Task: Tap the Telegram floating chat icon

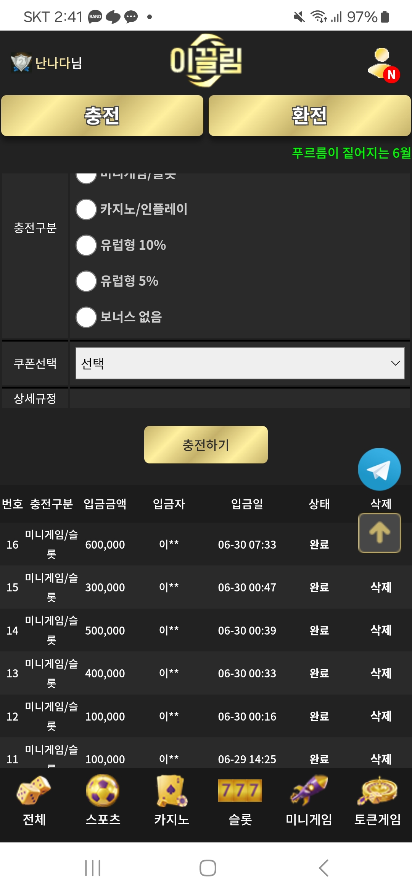Action: [x=379, y=469]
